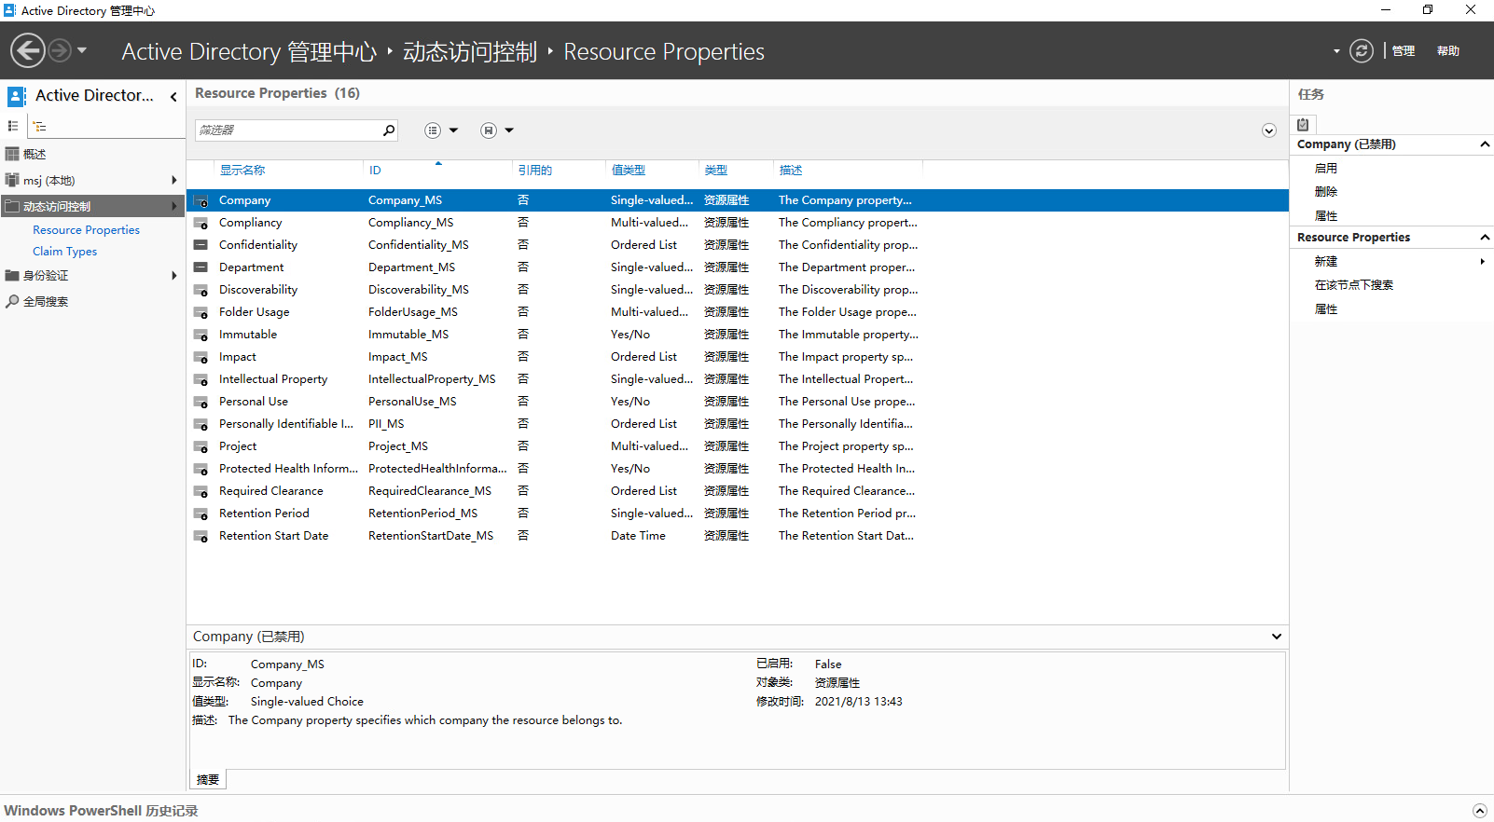Expand Windows PowerShell 历史记录 panel chevron
Viewport: 1494px width, 822px height.
(1479, 811)
